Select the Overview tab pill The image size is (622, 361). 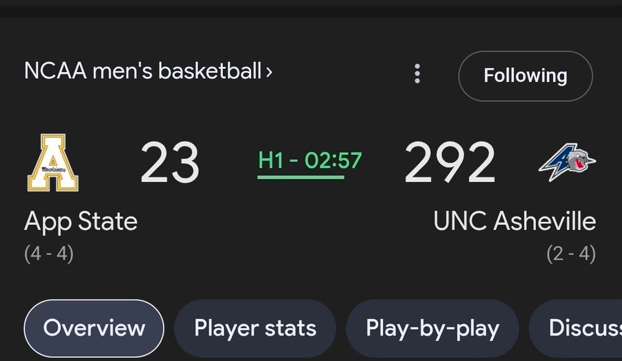pyautogui.click(x=93, y=327)
